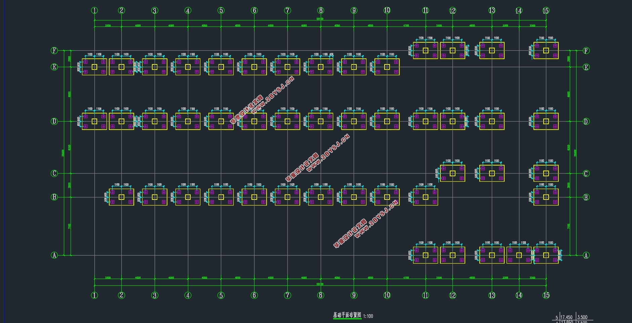Pick bottom axis bubble numbered 3
Screen dimensions: 632x323
[x=155, y=295]
